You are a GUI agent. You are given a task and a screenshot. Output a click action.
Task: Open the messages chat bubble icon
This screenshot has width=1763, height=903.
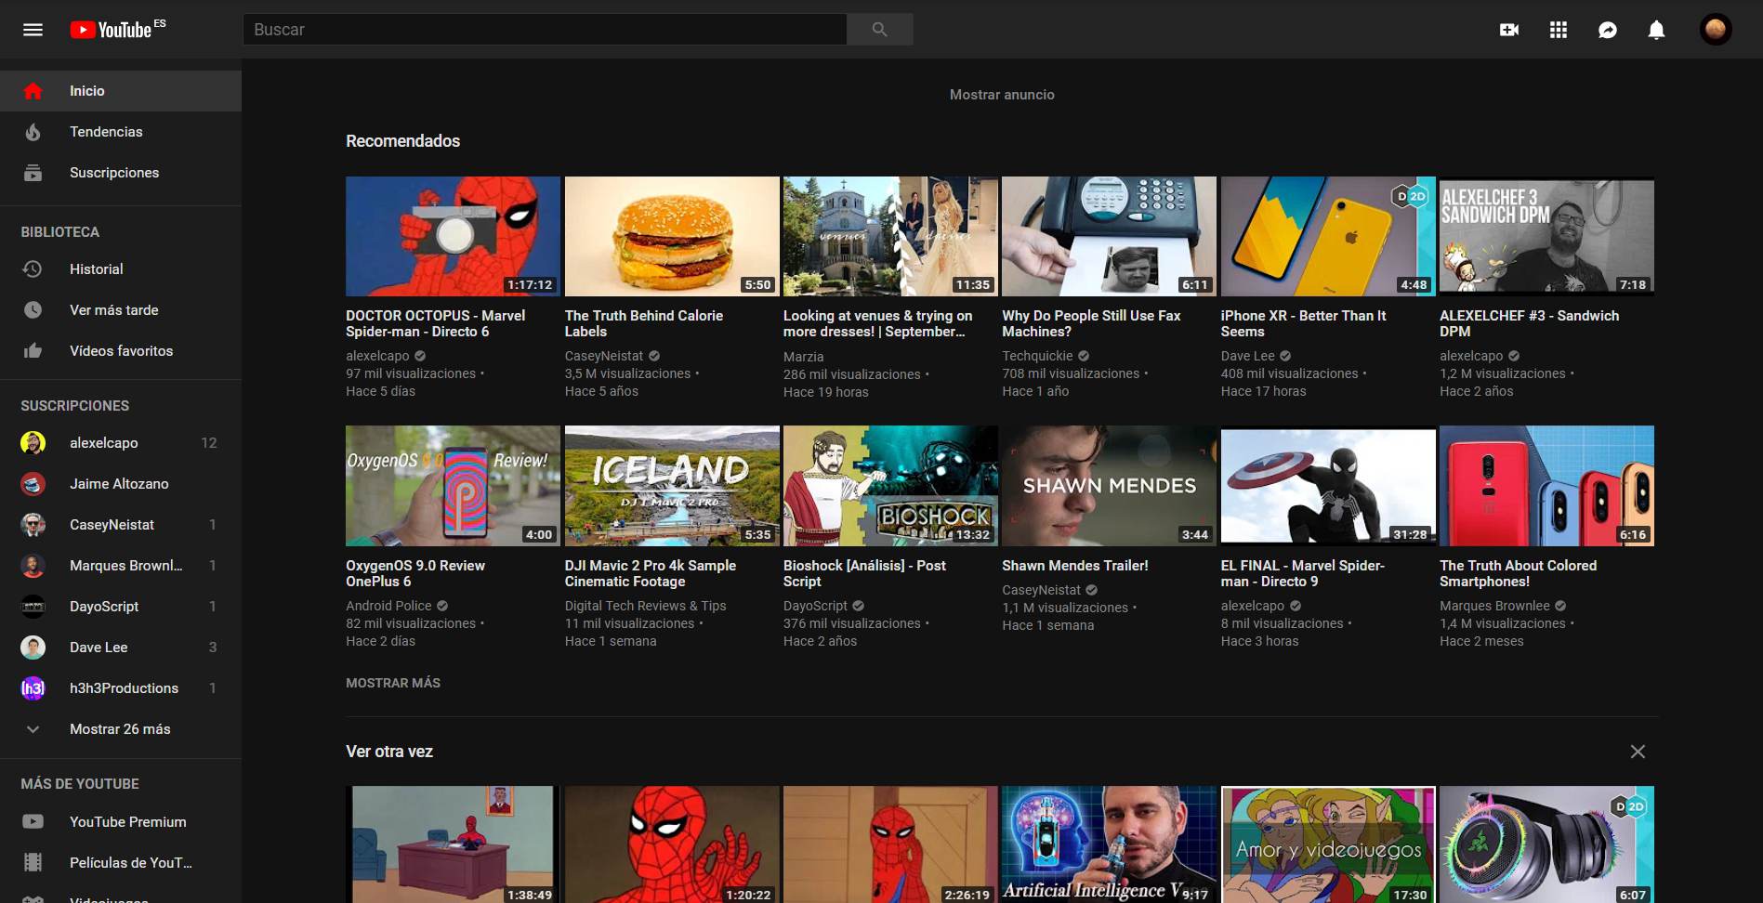point(1607,30)
